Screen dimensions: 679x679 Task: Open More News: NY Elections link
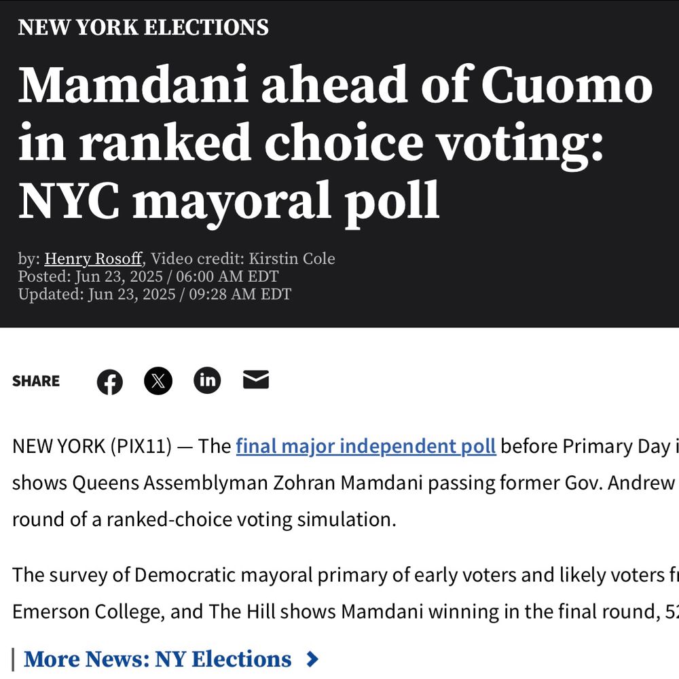[158, 659]
